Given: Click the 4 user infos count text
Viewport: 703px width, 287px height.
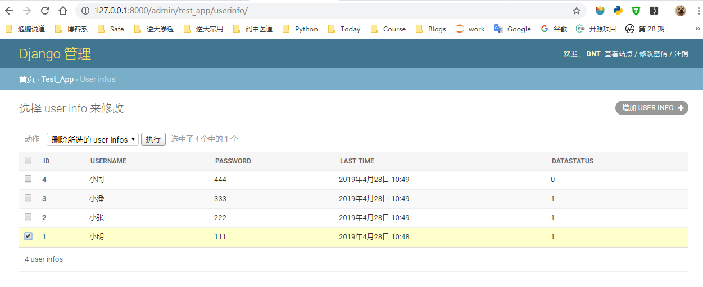Looking at the screenshot, I should tap(44, 259).
